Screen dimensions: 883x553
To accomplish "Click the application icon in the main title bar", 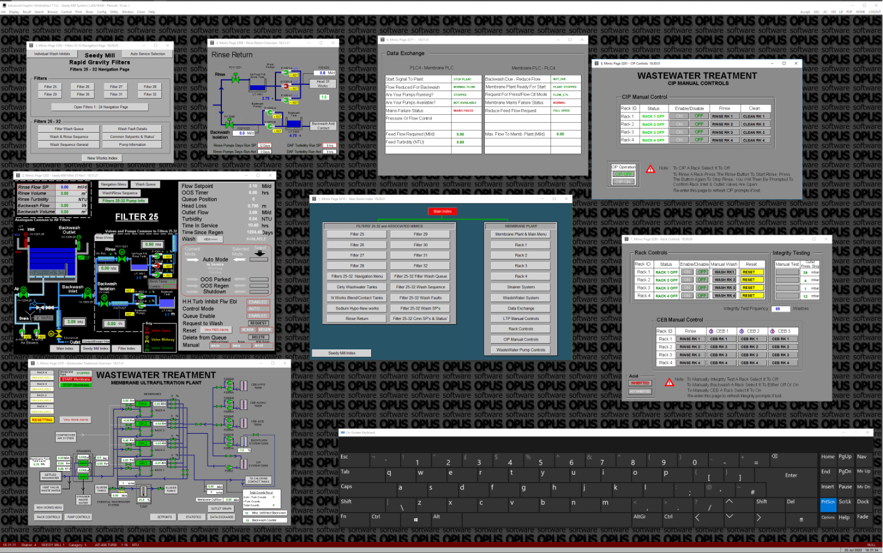I will click(x=5, y=5).
